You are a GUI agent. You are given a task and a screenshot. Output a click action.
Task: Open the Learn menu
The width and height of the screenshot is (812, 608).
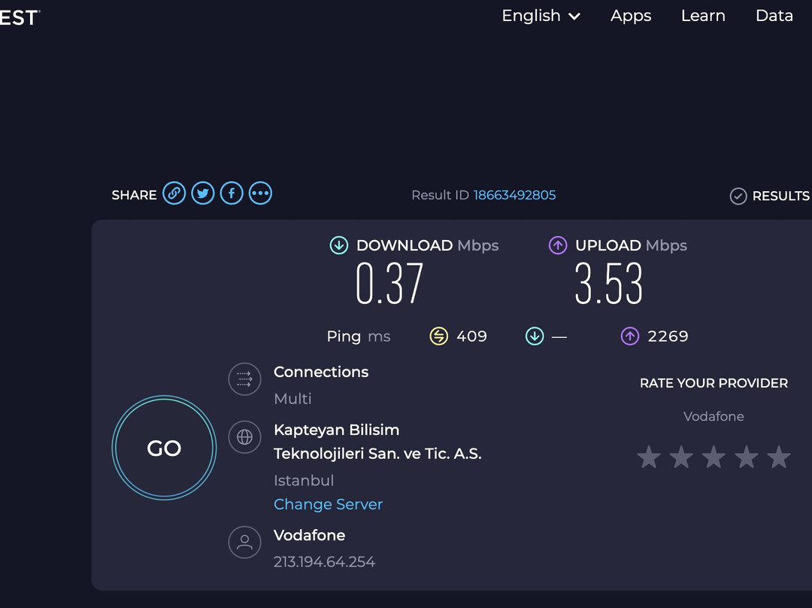pyautogui.click(x=703, y=16)
